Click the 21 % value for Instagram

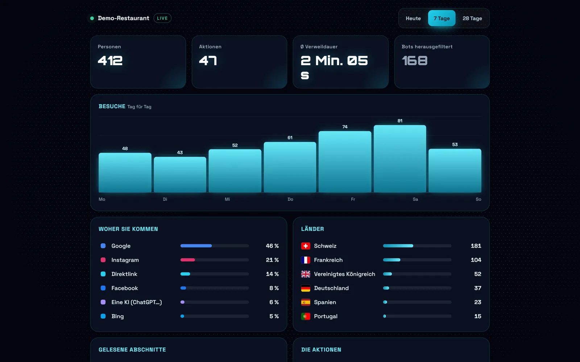272,260
